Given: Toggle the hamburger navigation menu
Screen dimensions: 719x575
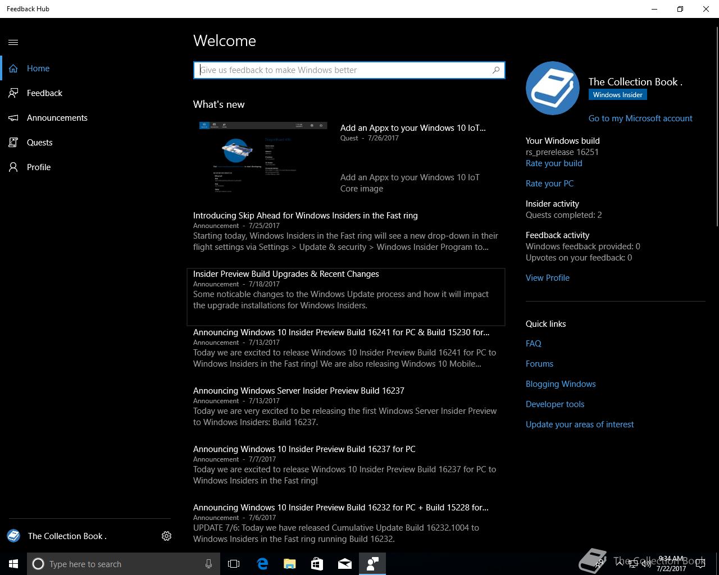Looking at the screenshot, I should 13,42.
